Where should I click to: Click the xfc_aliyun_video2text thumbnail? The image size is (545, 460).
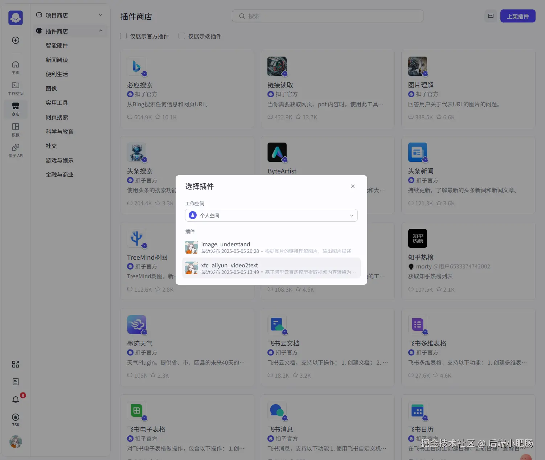192,268
